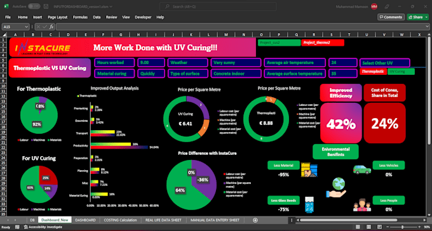Screen dimensions: 432x231
Task: Click the Less Vehicles green label
Action: point(388,166)
